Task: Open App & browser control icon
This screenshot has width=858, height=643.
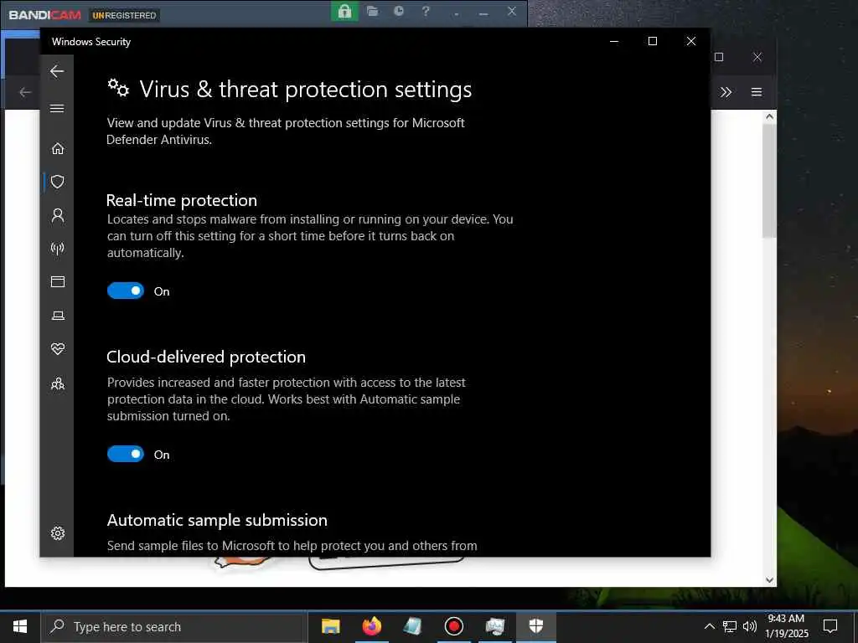Action: (x=58, y=281)
